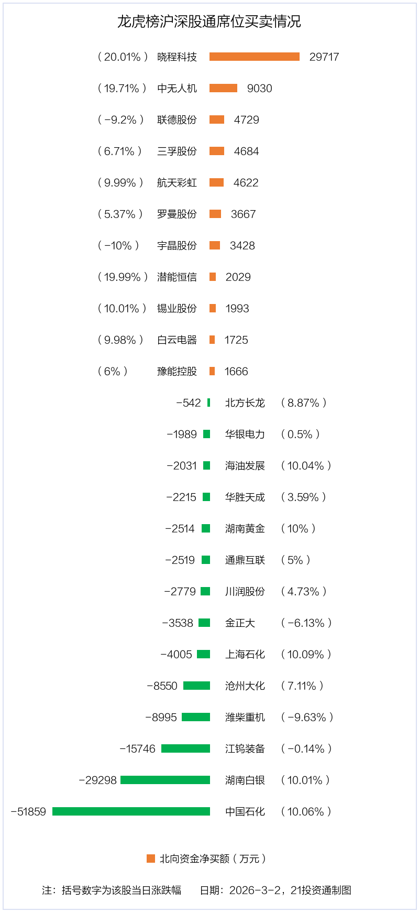Click the 沧州大化 stock name
The height and width of the screenshot is (912, 419).
pyautogui.click(x=245, y=686)
